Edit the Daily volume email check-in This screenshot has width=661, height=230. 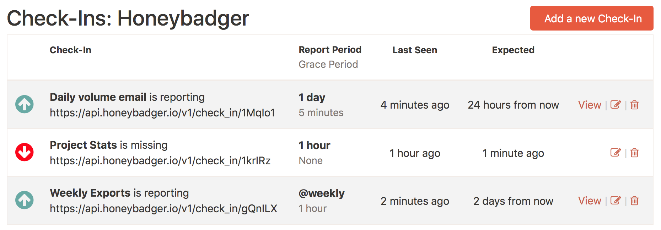coord(616,105)
